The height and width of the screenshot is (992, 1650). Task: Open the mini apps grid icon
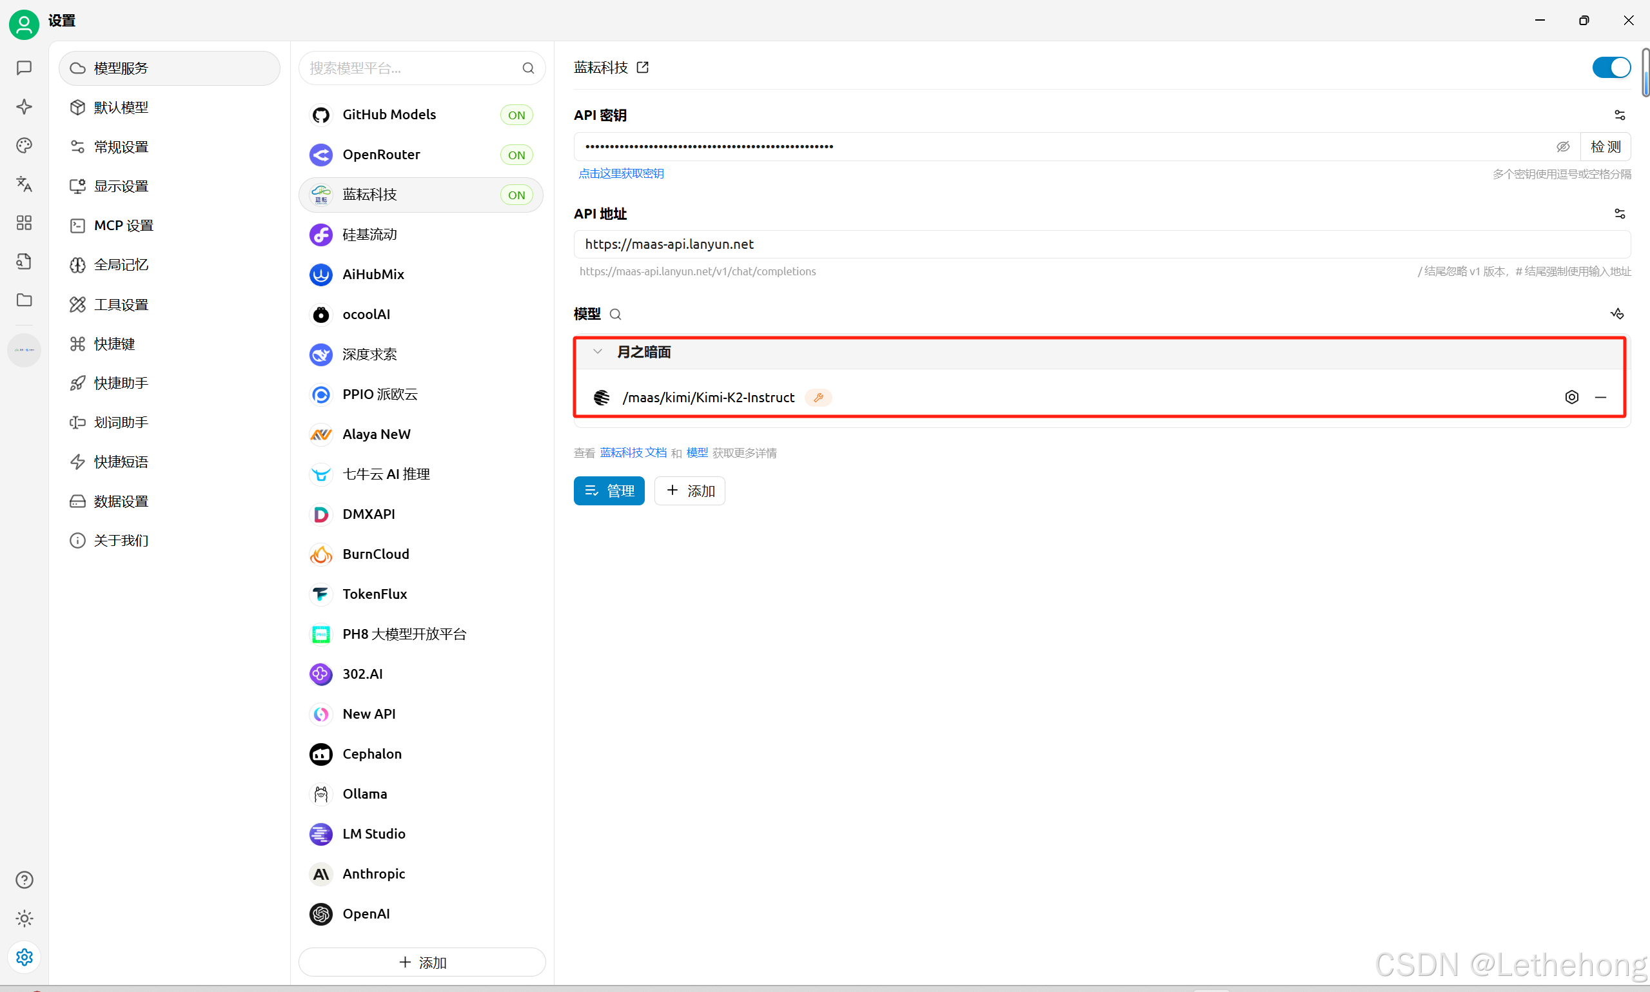[24, 222]
